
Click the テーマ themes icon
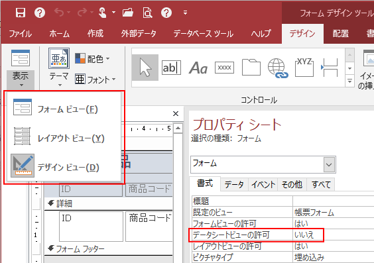59,58
